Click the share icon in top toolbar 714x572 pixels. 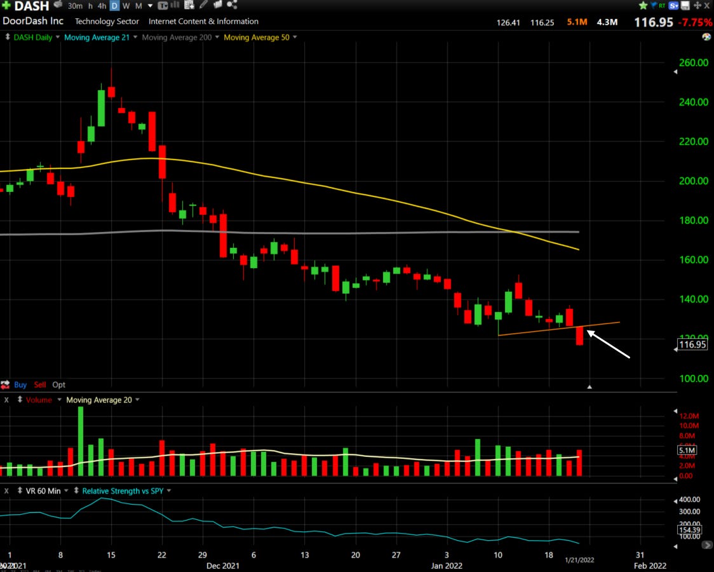point(232,5)
